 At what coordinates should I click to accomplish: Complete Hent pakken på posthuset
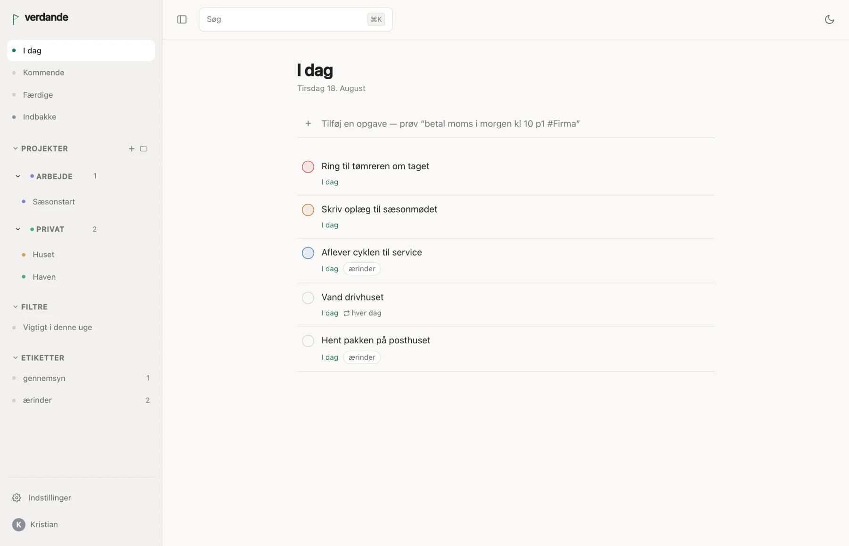308,341
